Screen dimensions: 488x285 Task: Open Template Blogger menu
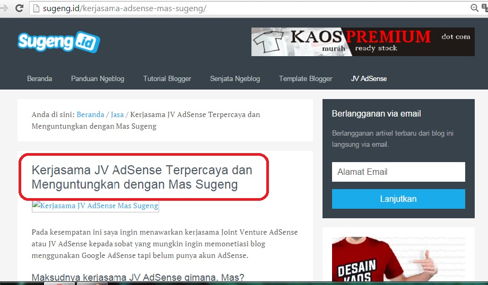pyautogui.click(x=306, y=78)
